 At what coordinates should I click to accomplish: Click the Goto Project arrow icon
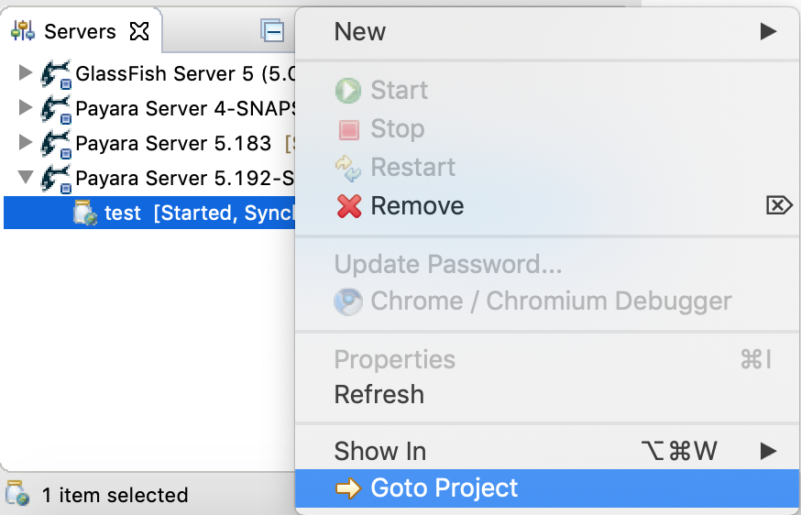pyautogui.click(x=348, y=488)
